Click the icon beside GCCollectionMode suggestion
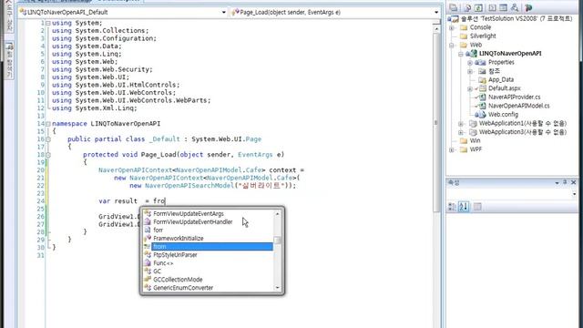 pos(148,280)
